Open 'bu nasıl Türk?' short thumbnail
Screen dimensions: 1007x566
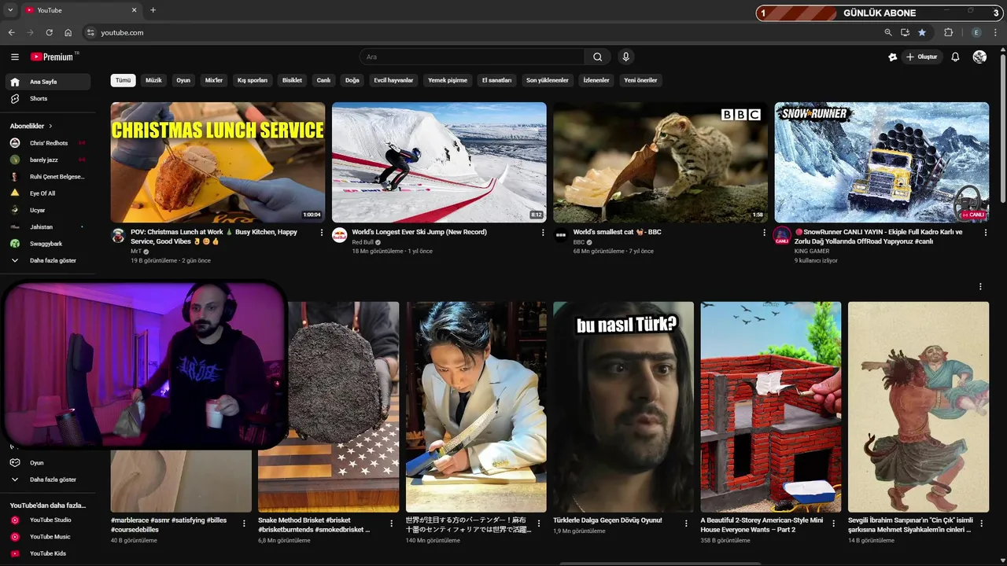(x=623, y=407)
